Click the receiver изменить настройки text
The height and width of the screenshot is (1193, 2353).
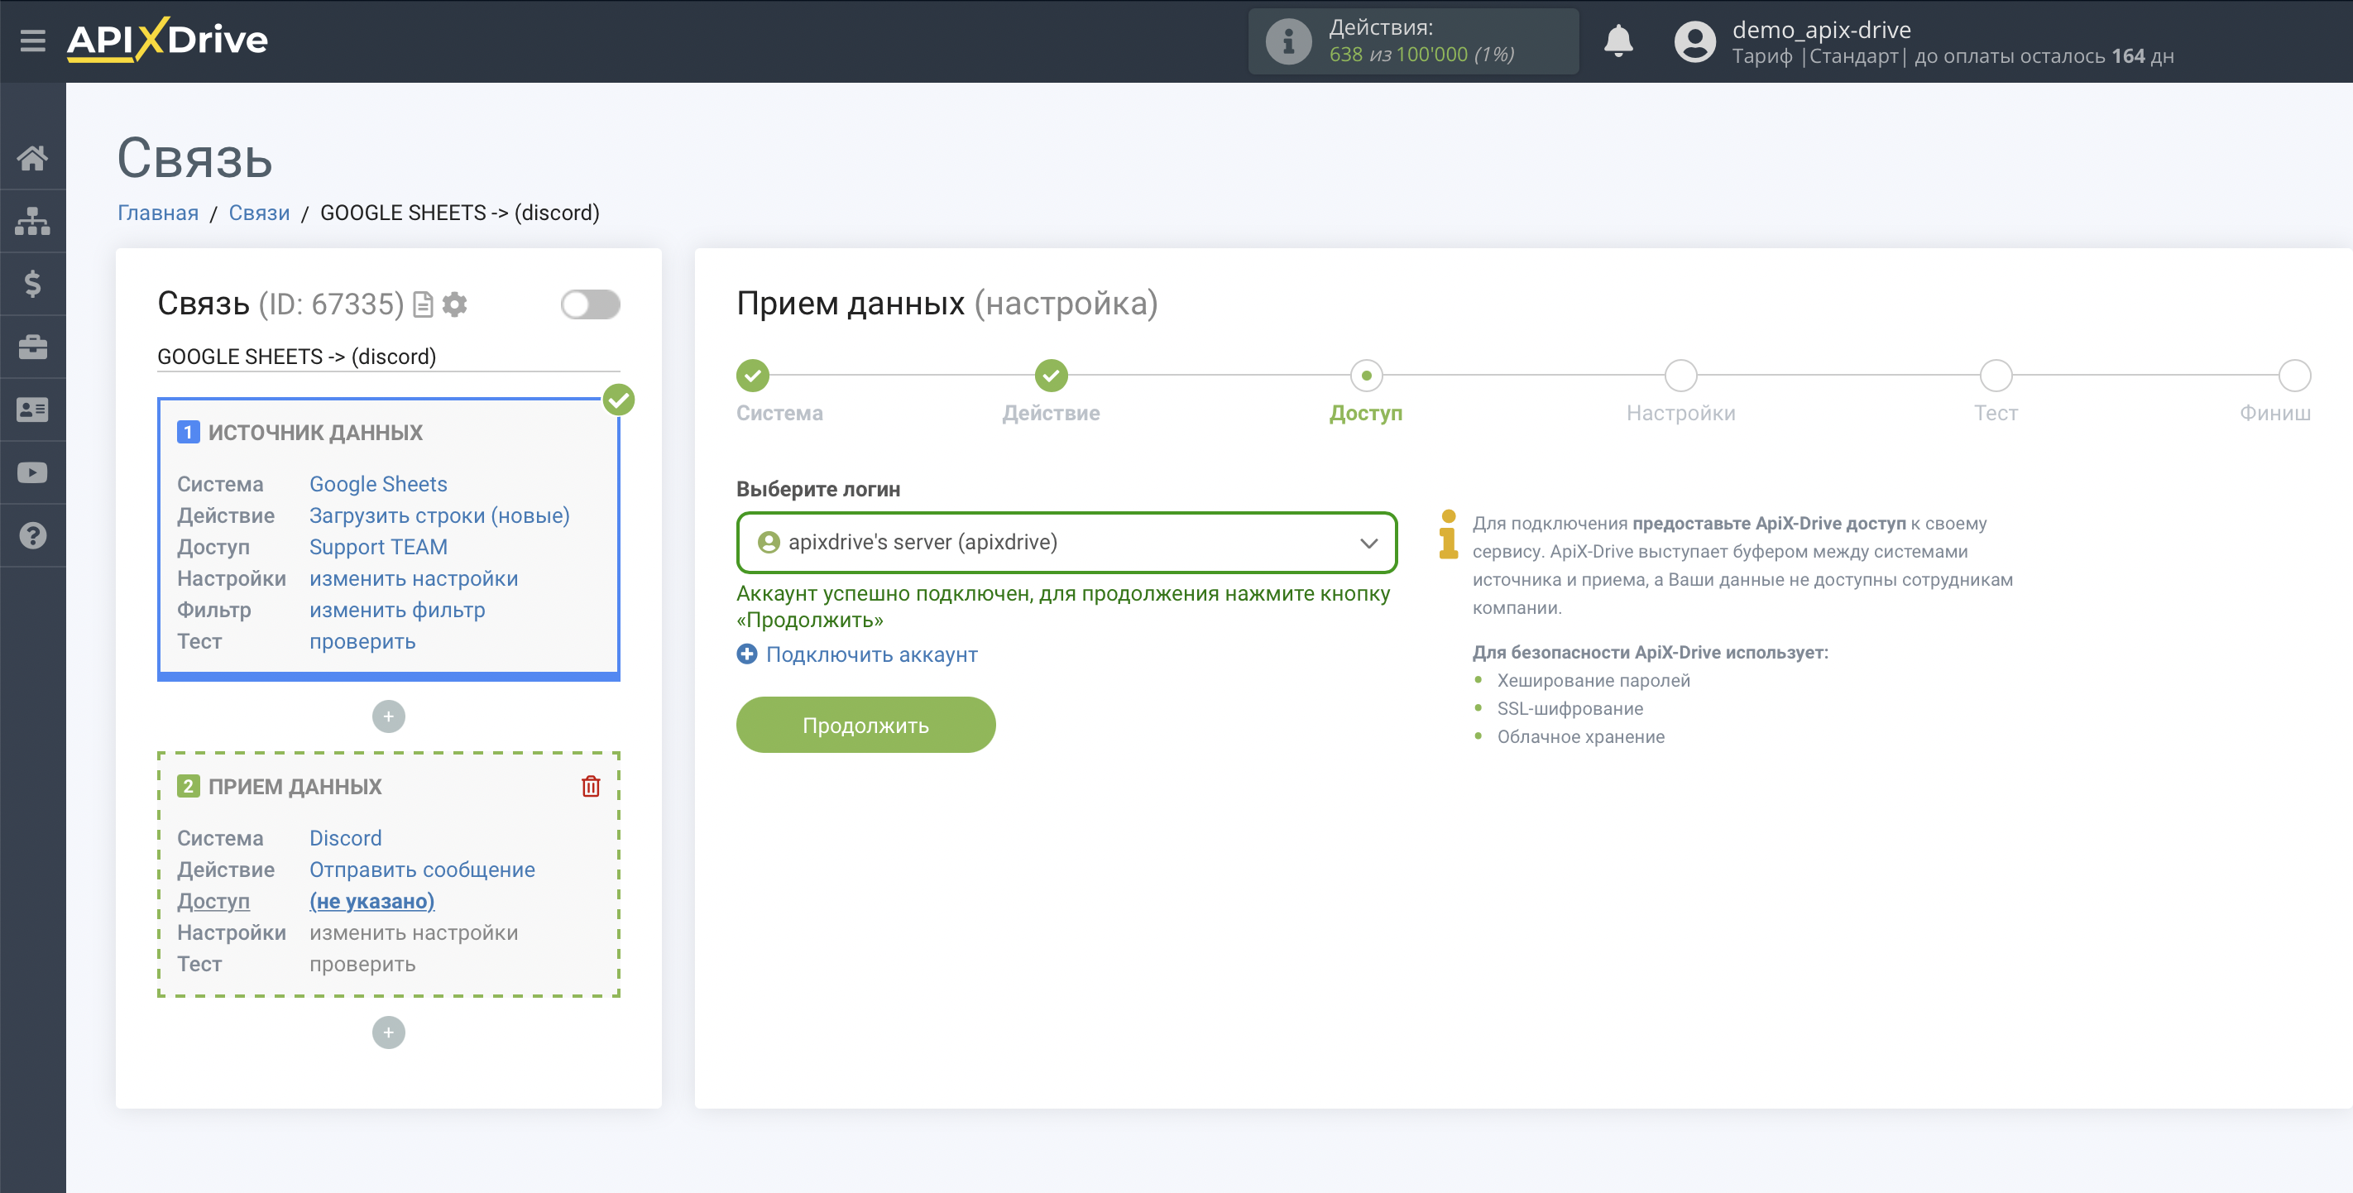413,932
